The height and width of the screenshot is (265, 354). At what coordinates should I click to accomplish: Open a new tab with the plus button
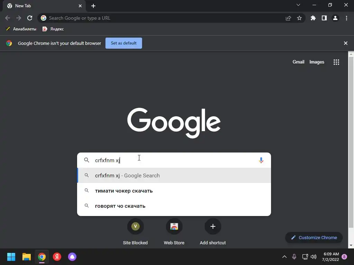point(93,6)
